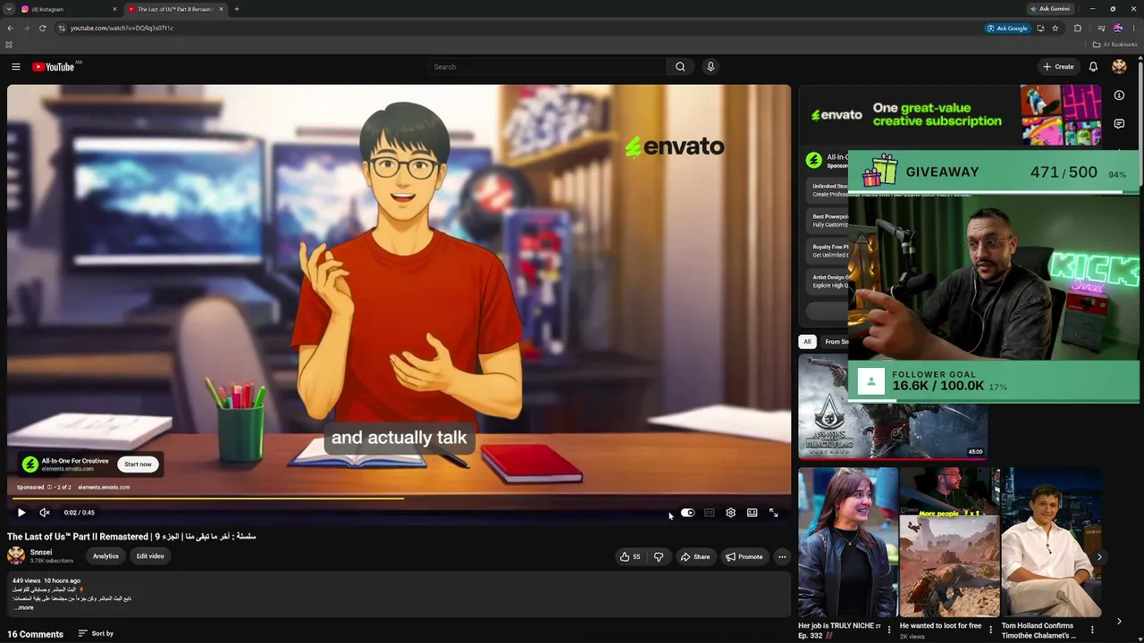The image size is (1144, 643).
Task: Open the ad info icon in sidebar
Action: (x=1119, y=96)
